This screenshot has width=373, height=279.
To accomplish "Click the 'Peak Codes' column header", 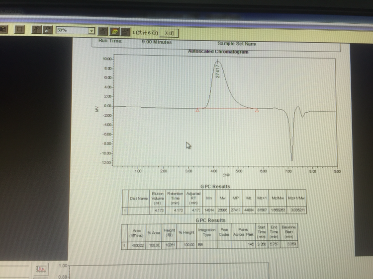I will (224, 232).
